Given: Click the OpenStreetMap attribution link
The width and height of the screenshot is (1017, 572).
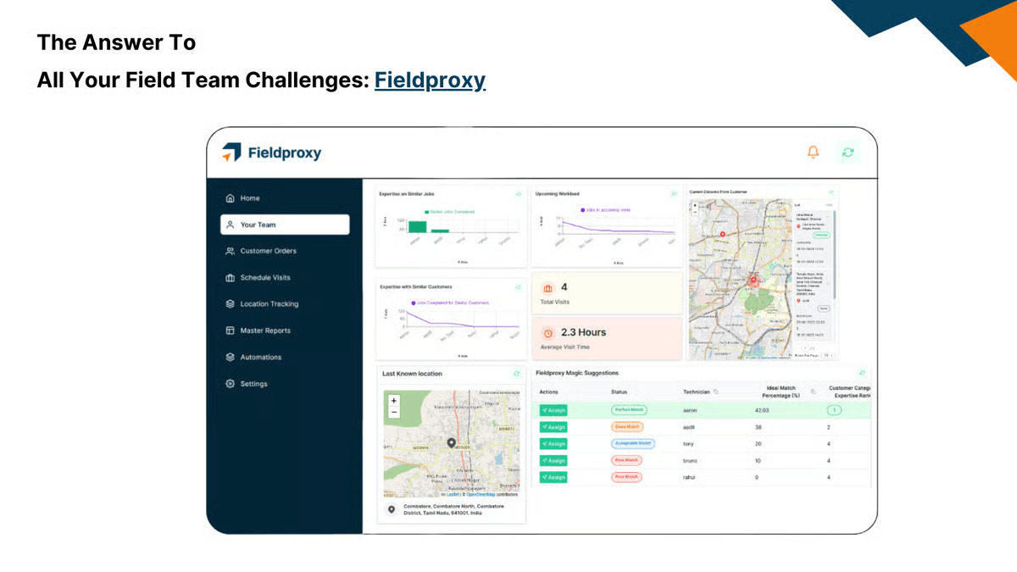Looking at the screenshot, I should 481,494.
